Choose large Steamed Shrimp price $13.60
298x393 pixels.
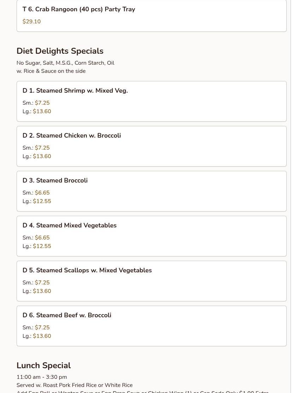pyautogui.click(x=42, y=111)
